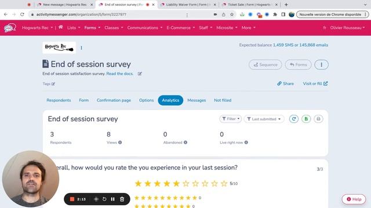Open the More menu

pyautogui.click(x=249, y=28)
